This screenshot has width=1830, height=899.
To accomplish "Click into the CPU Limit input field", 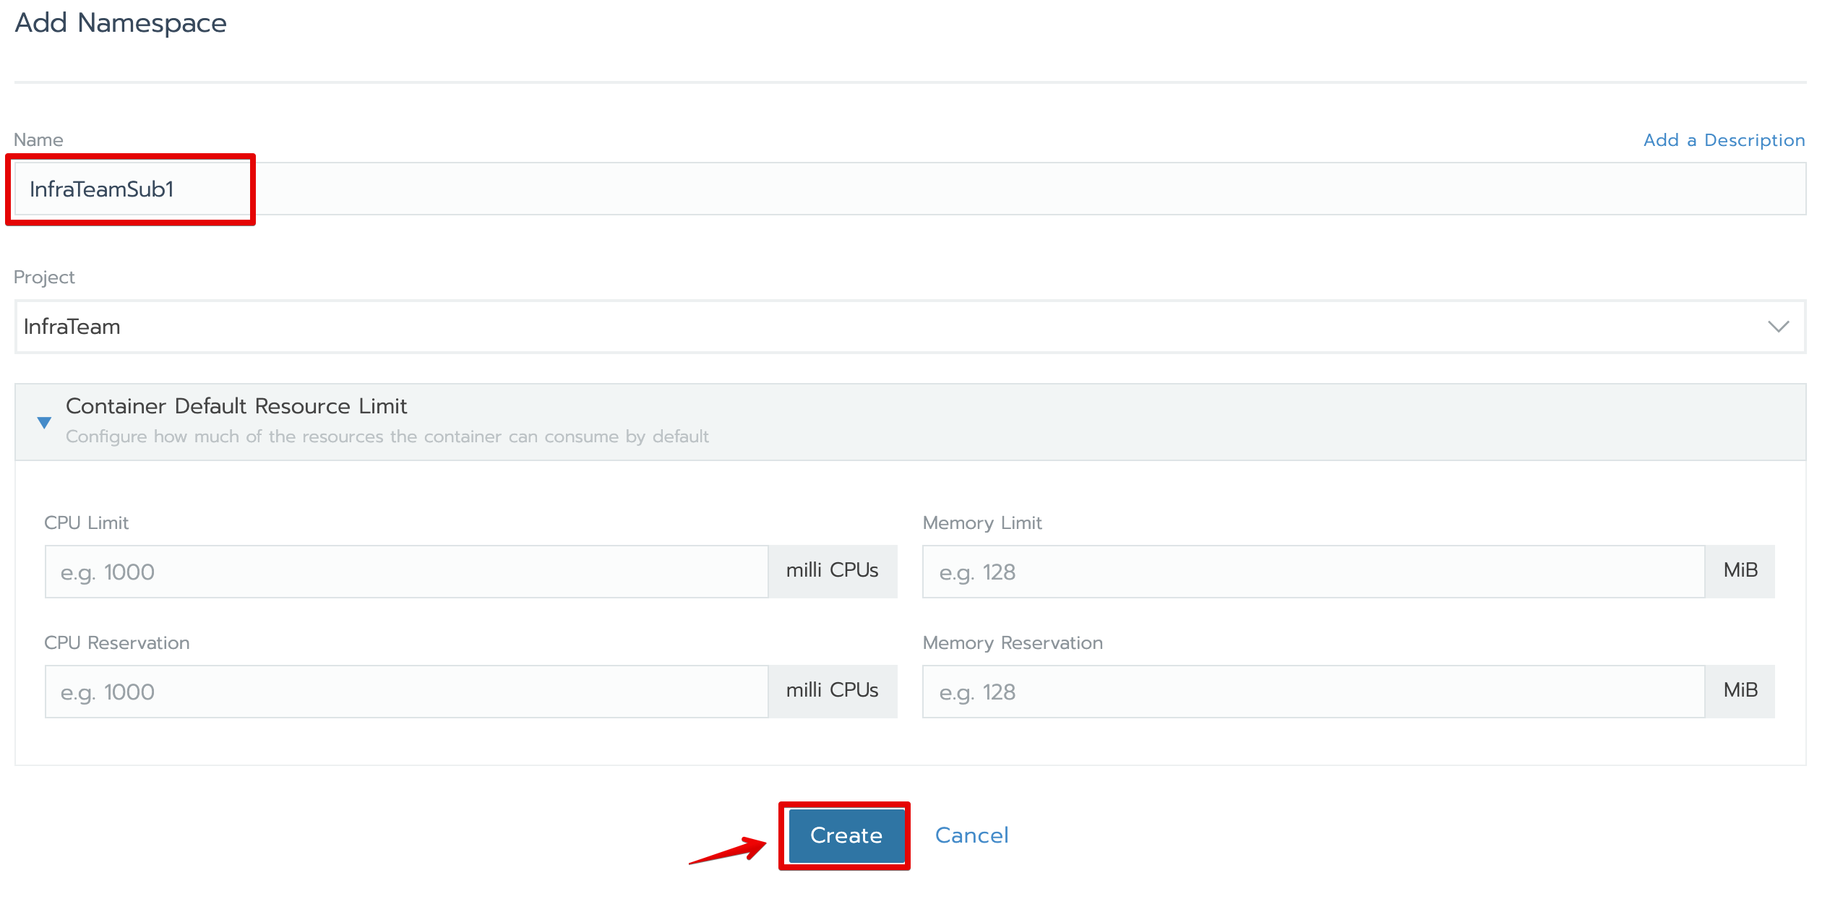I will pyautogui.click(x=406, y=572).
